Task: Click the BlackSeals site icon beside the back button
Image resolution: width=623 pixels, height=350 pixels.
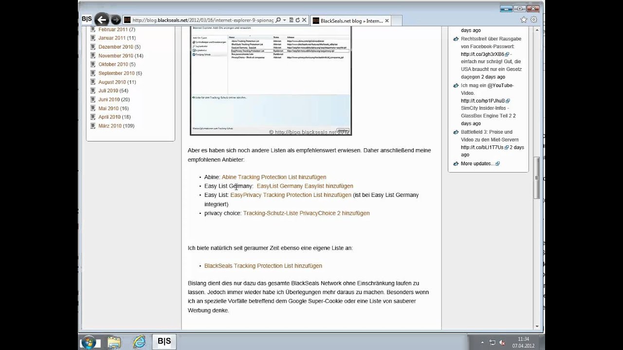Action: coord(86,19)
